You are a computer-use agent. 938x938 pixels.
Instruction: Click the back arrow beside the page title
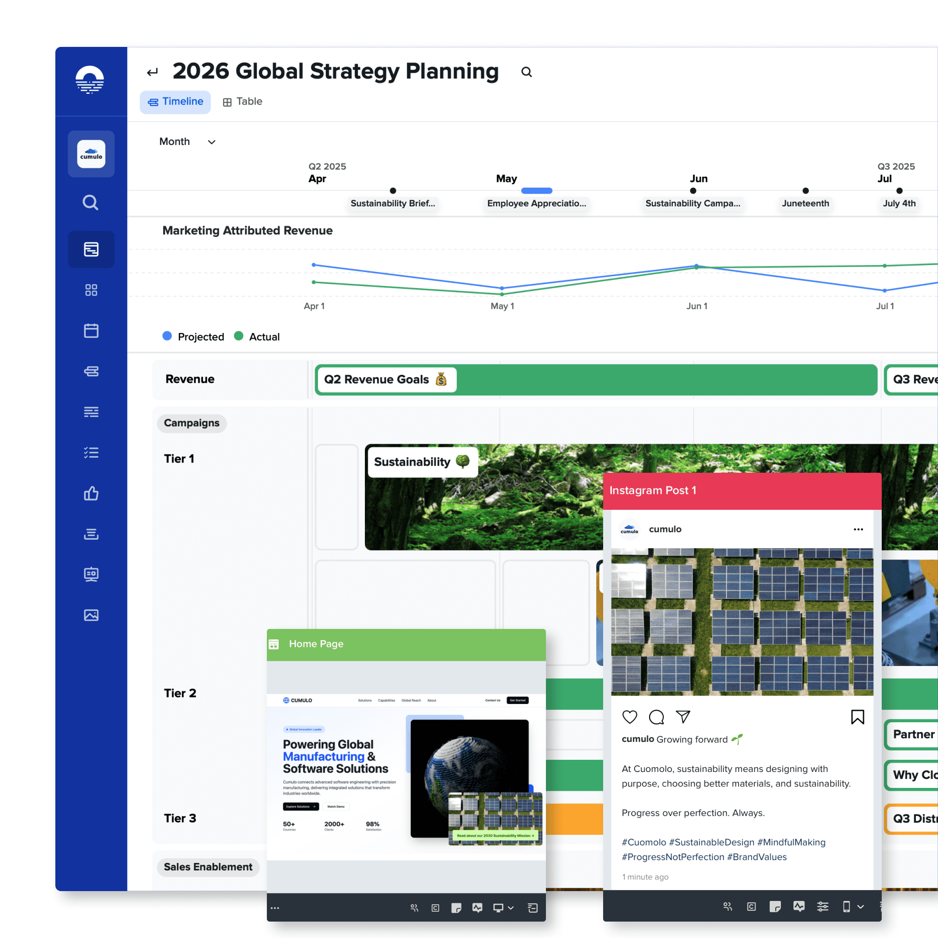tap(152, 72)
